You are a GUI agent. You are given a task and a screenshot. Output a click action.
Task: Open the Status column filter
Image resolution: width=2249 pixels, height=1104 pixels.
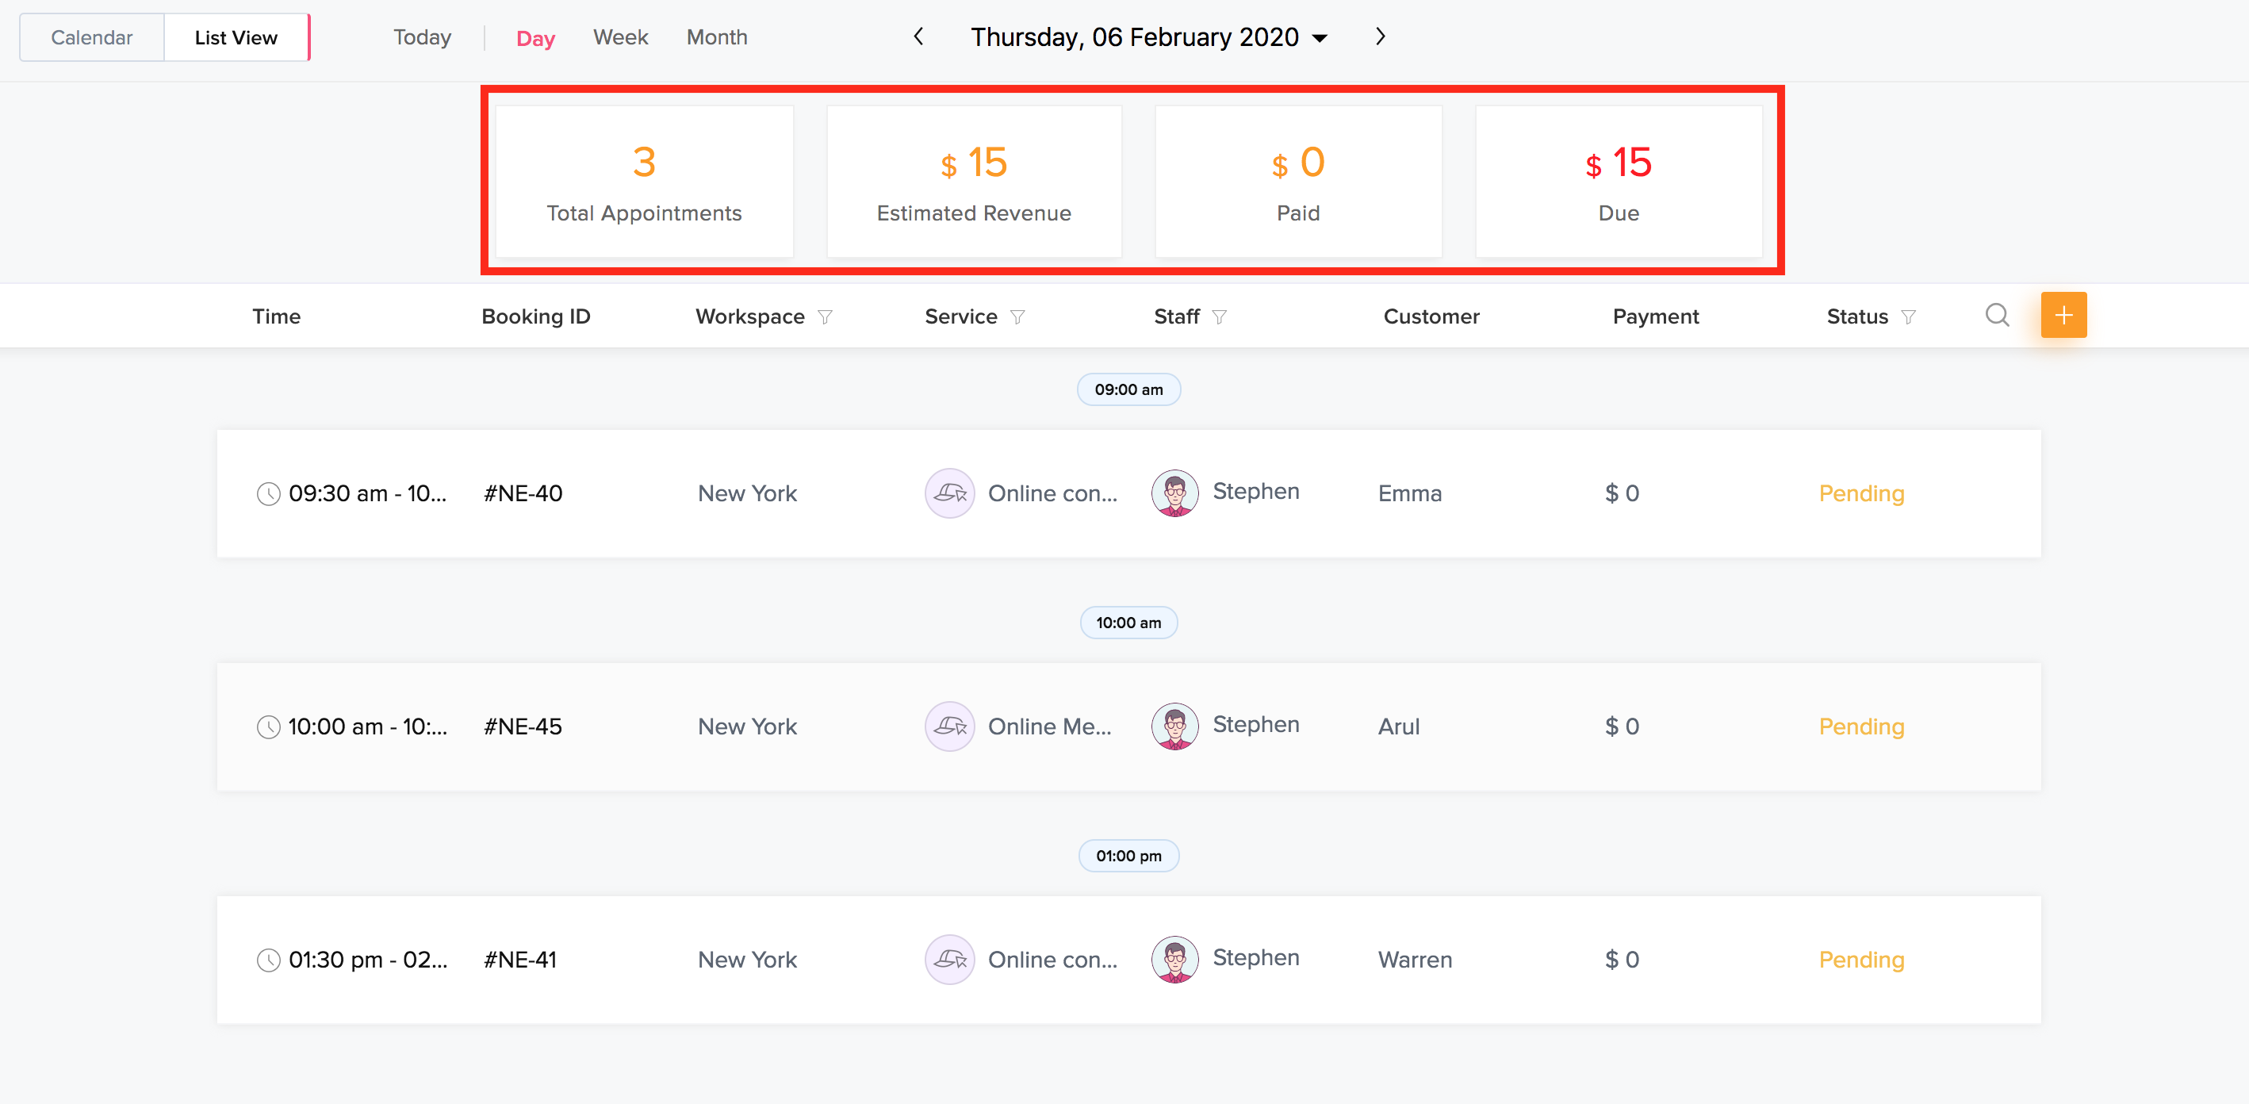(1909, 317)
